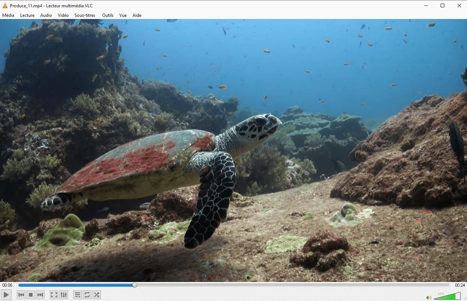This screenshot has width=467, height=301.
Task: Maximize the VLC window
Action: click(442, 5)
